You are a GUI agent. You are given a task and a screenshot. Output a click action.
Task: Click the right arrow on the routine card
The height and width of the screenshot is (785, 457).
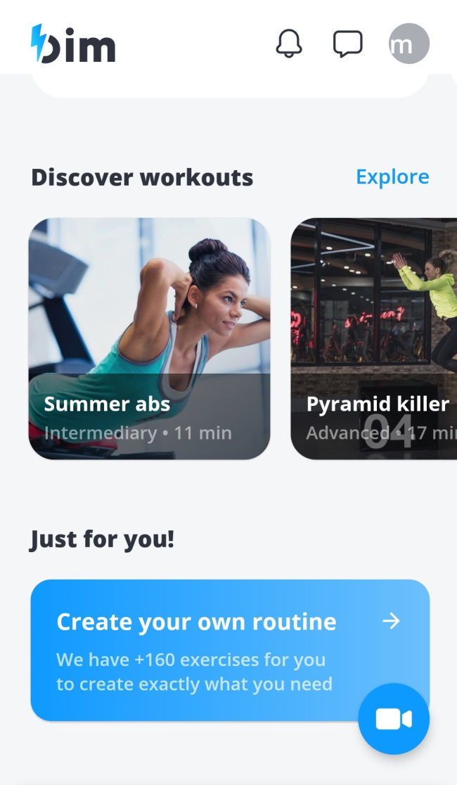tap(391, 621)
